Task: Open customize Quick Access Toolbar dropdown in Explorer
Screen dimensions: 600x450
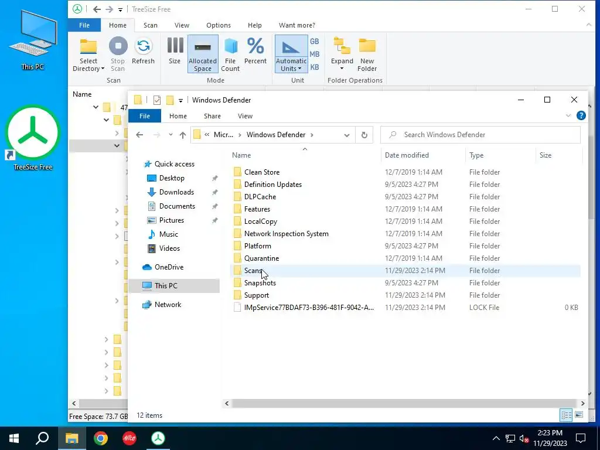Action: 180,100
